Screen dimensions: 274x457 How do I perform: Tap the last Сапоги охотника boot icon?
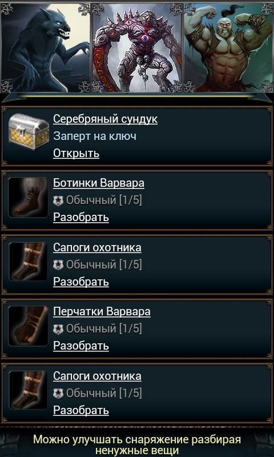point(28,390)
